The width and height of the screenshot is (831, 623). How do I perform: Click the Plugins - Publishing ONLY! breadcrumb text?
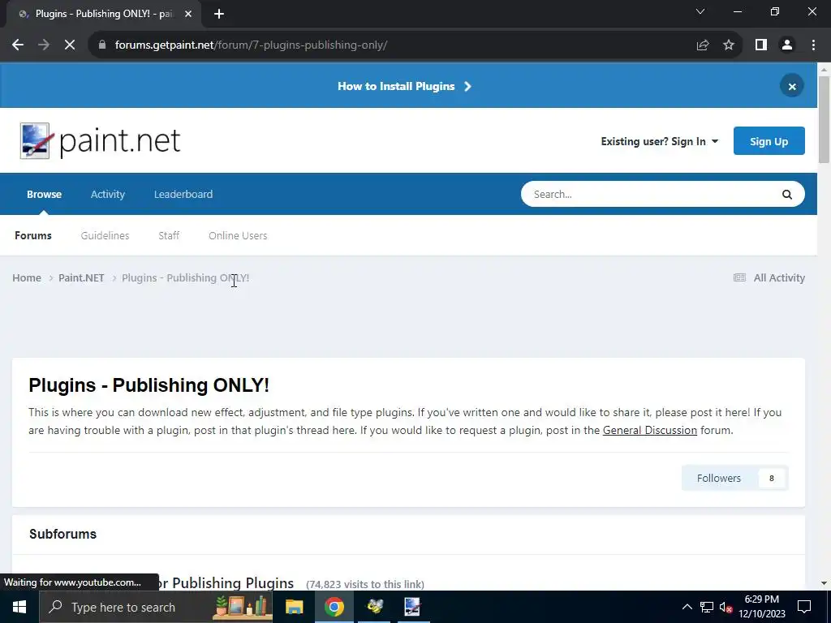pyautogui.click(x=185, y=277)
